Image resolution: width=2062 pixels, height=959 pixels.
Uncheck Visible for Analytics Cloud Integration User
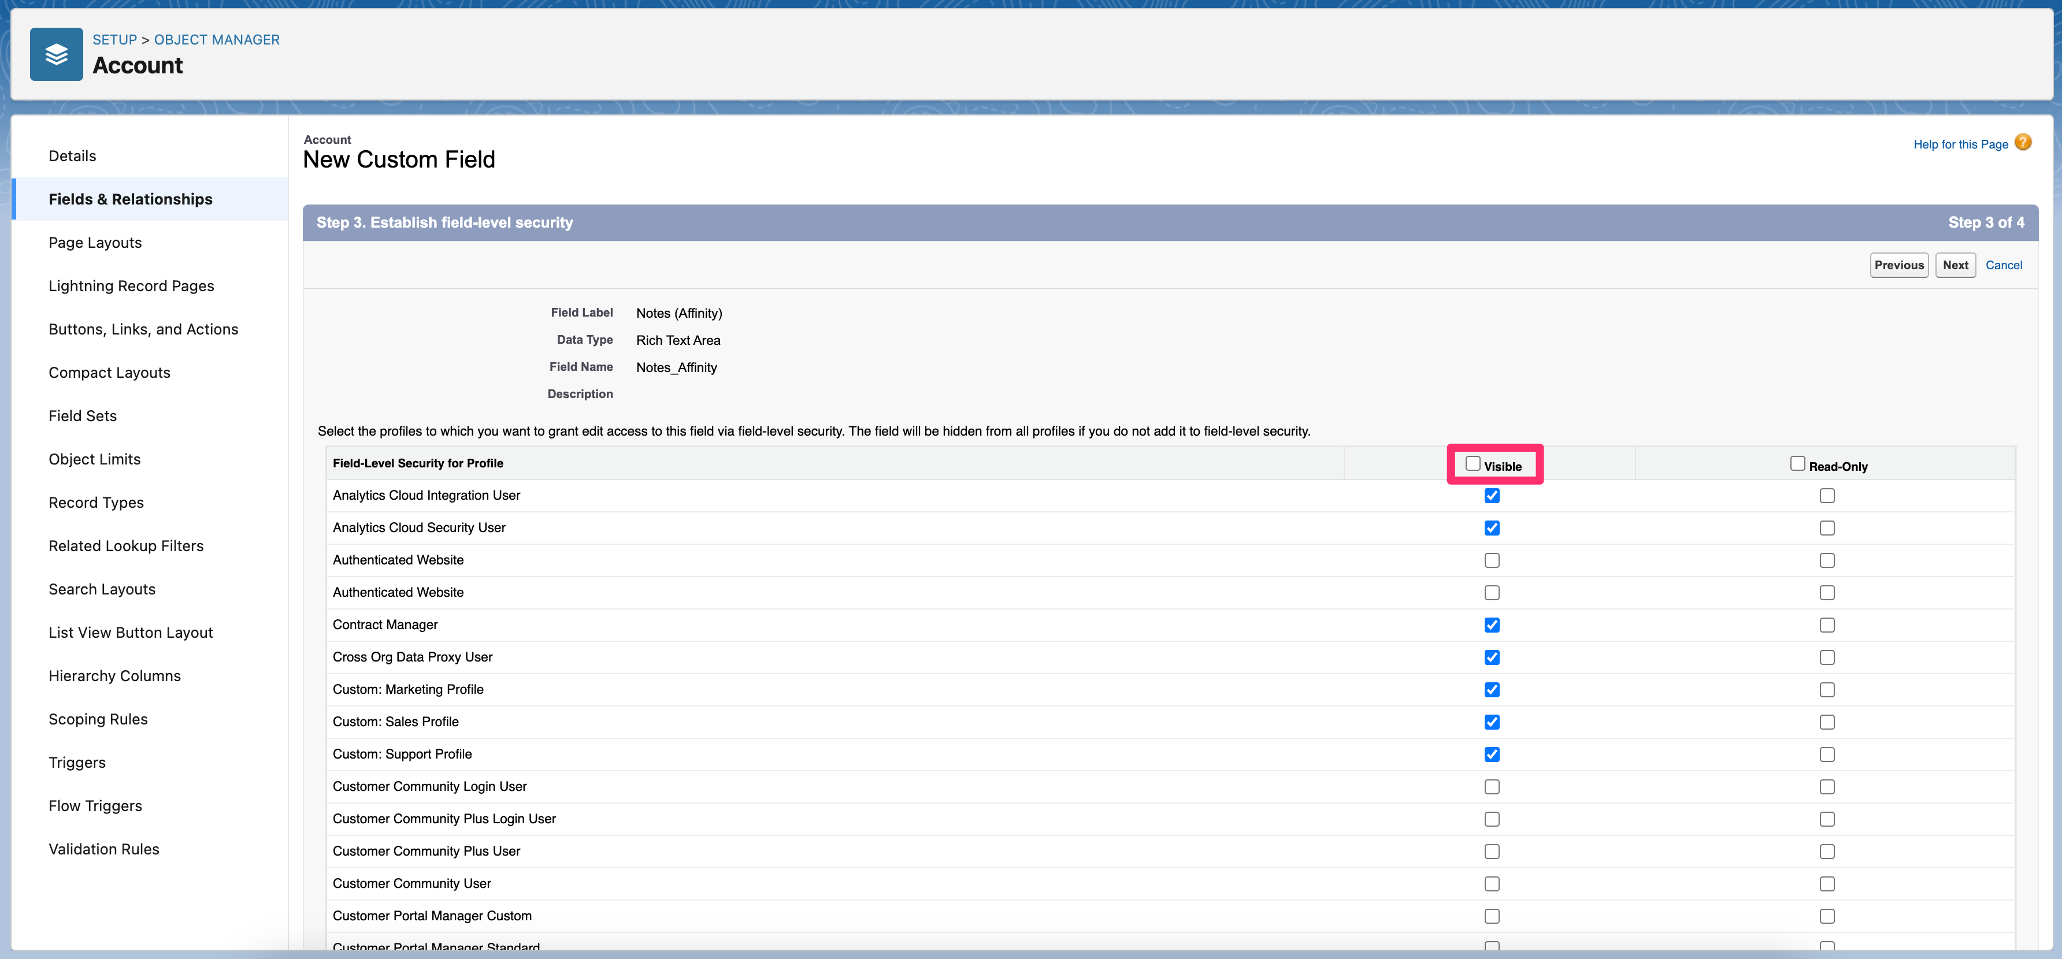pos(1491,496)
